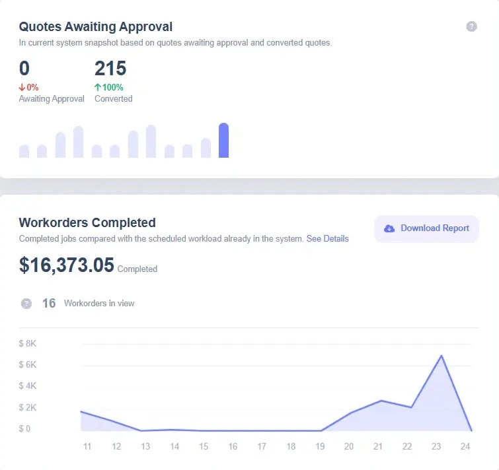Select the 215 Converted quotes figure
499x470 pixels.
coord(110,69)
